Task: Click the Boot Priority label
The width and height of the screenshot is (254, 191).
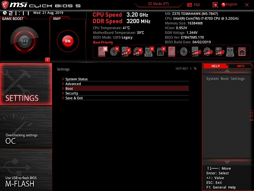Action: (103, 42)
